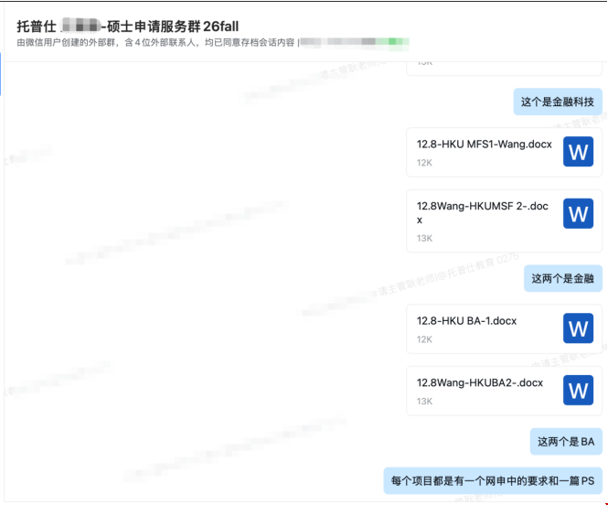Click Word icon of 12.8Wang-HKUBA2-.docx

pos(578,391)
